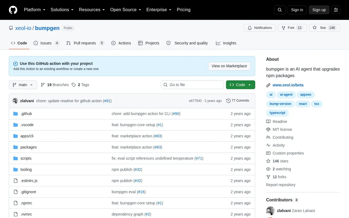Viewport: 349px width, 218px height.
Task: Select the typescript topic tag
Action: 277,113
